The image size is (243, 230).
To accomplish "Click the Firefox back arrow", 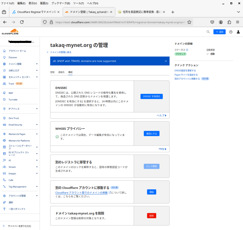I will coord(5,22).
